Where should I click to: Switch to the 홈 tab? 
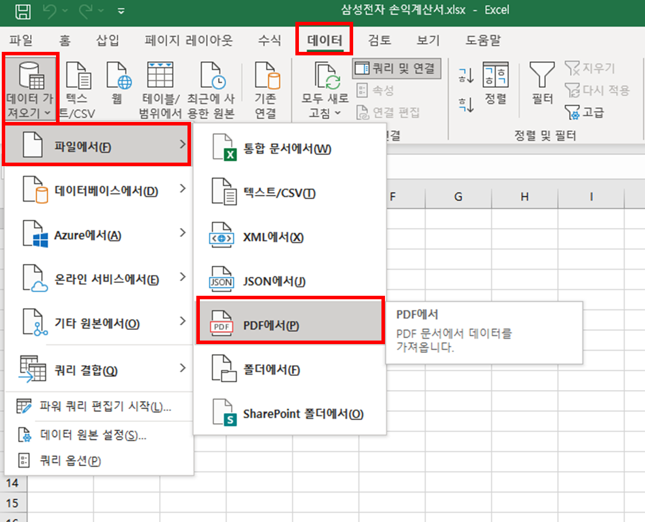pos(65,40)
